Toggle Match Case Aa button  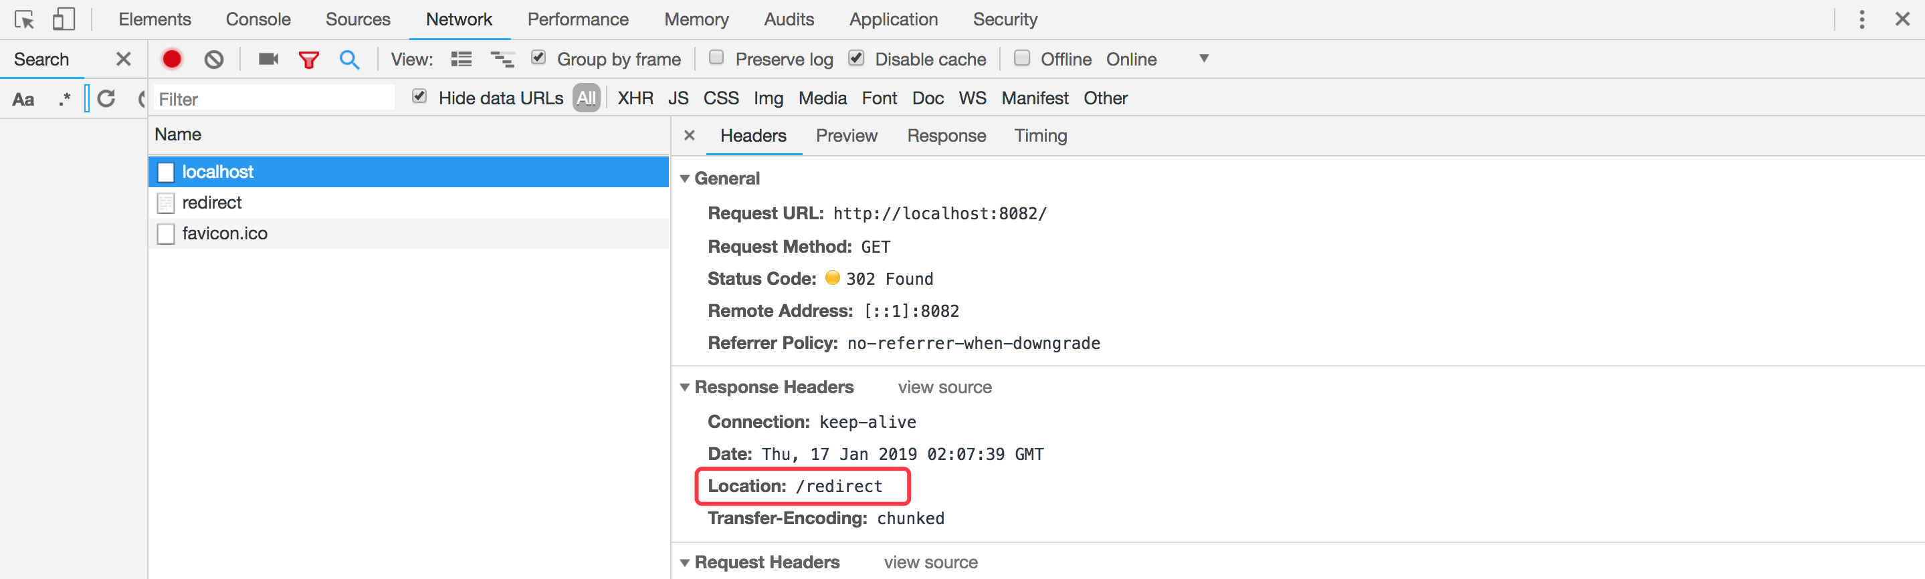click(23, 98)
